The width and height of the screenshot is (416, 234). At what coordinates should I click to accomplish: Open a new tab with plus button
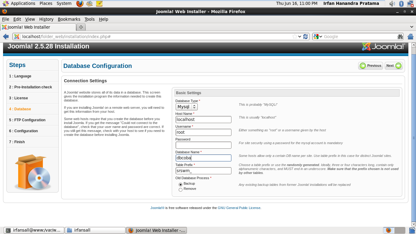tap(81, 27)
